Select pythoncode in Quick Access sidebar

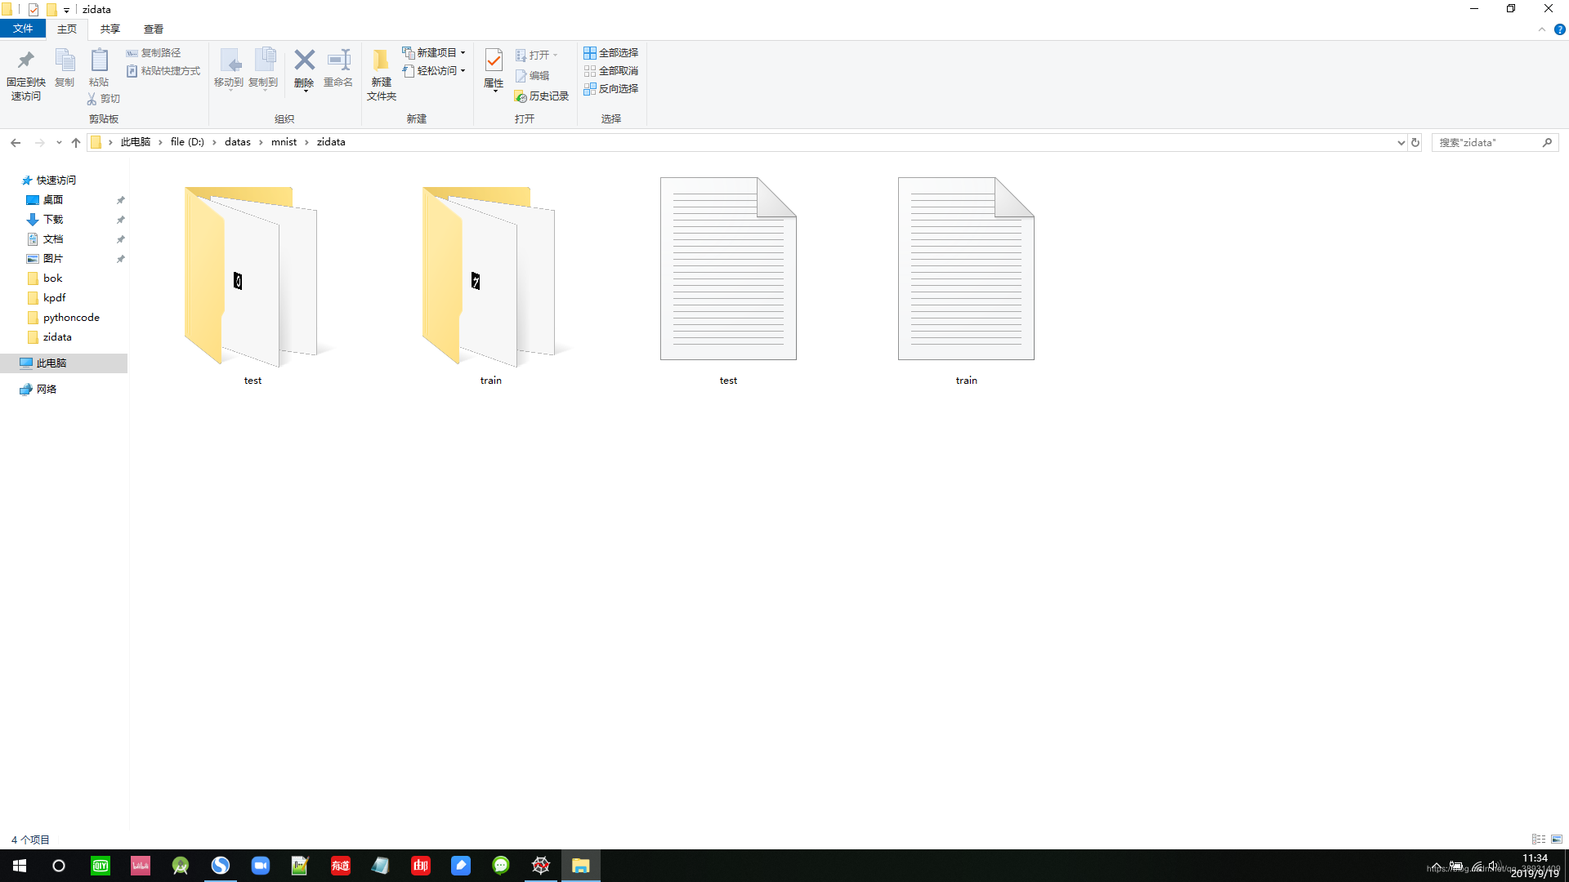pos(71,318)
